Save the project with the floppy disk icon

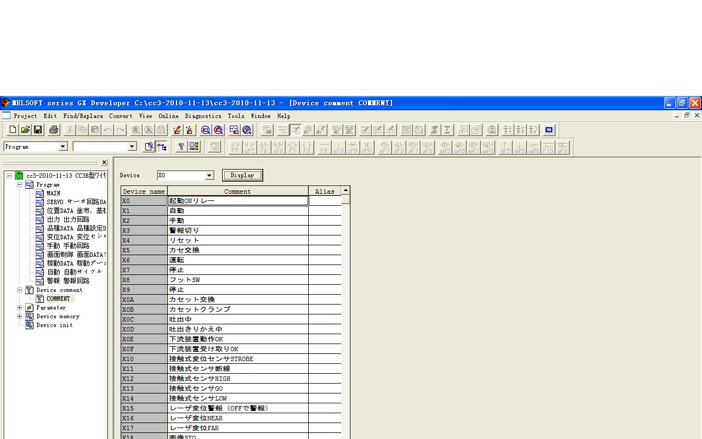[38, 130]
